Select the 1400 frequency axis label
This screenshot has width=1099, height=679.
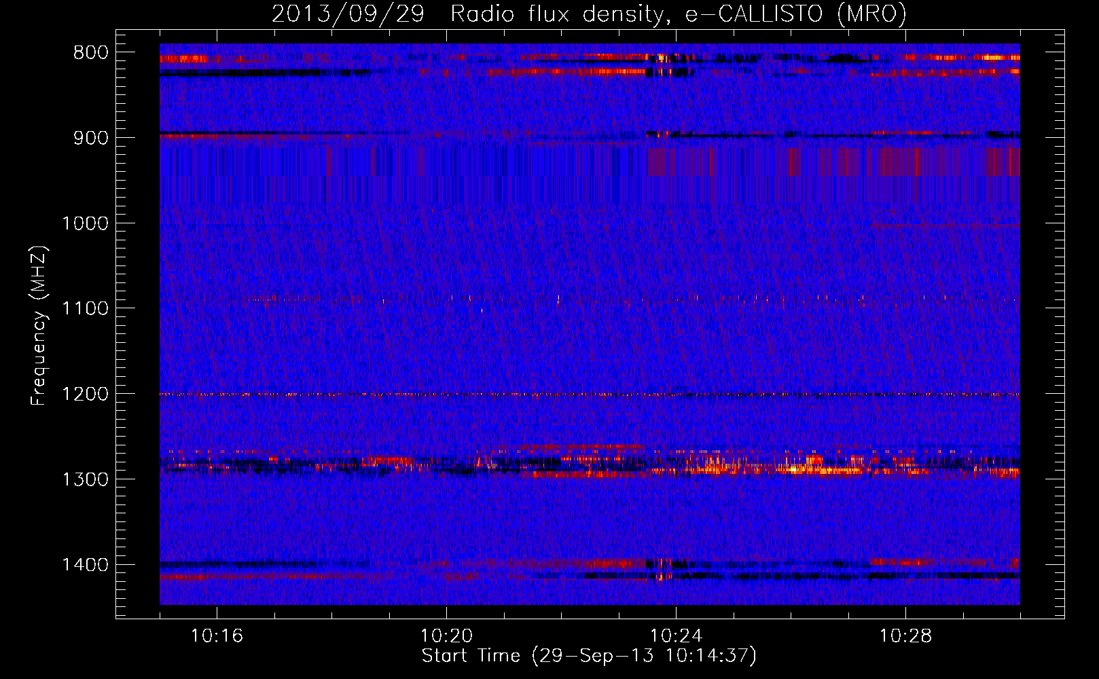(x=85, y=566)
